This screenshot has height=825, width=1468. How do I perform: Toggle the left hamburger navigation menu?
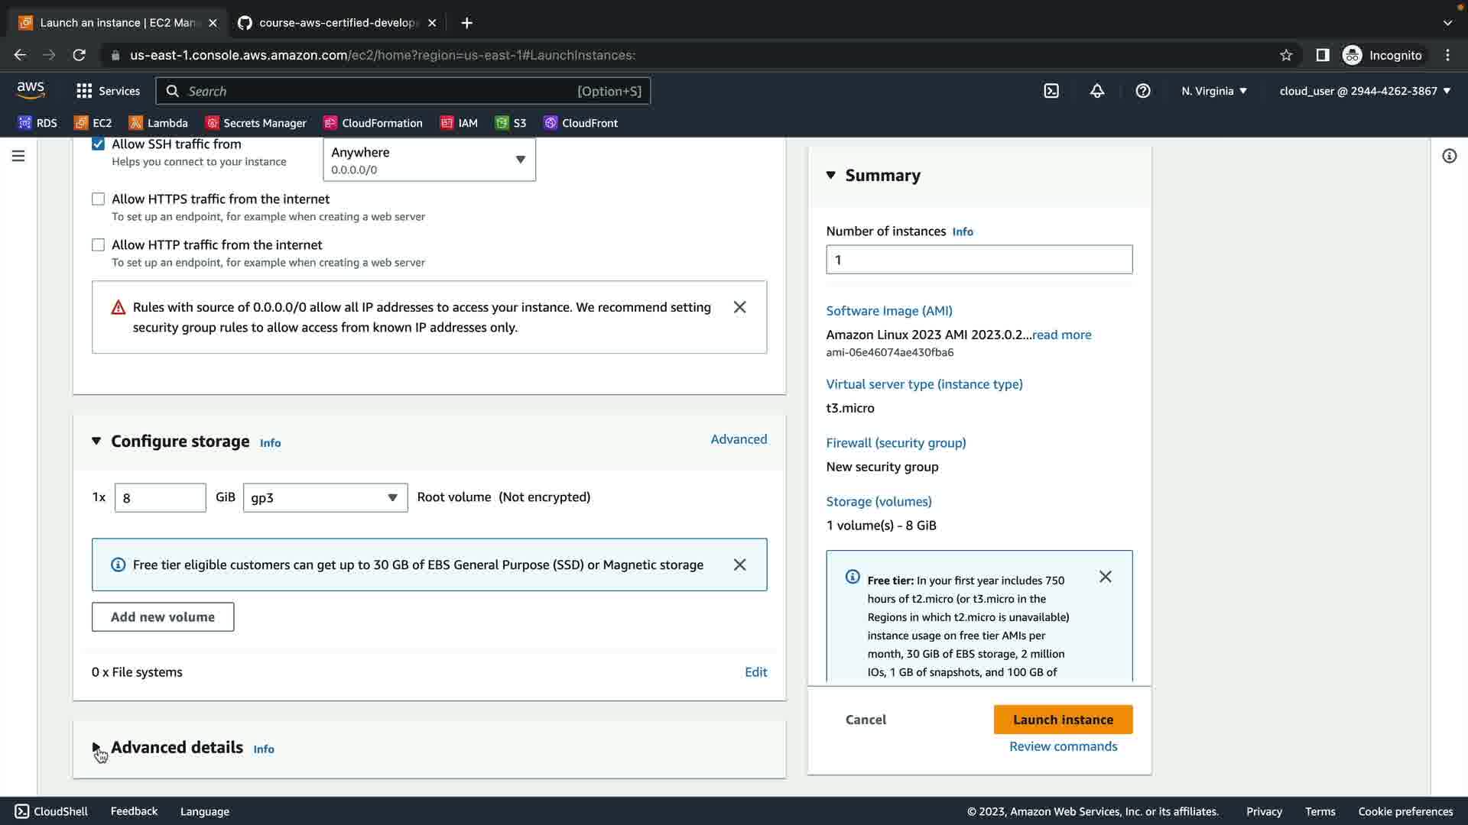tap(18, 156)
